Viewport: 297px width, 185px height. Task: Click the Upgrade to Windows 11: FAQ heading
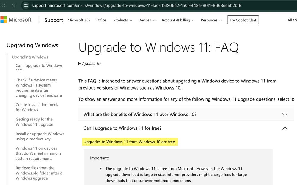click(x=158, y=47)
